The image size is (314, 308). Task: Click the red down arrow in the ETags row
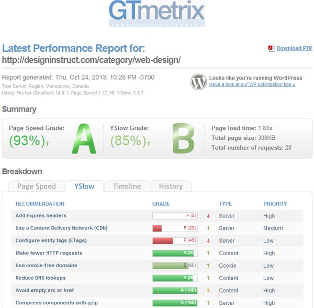(208, 240)
